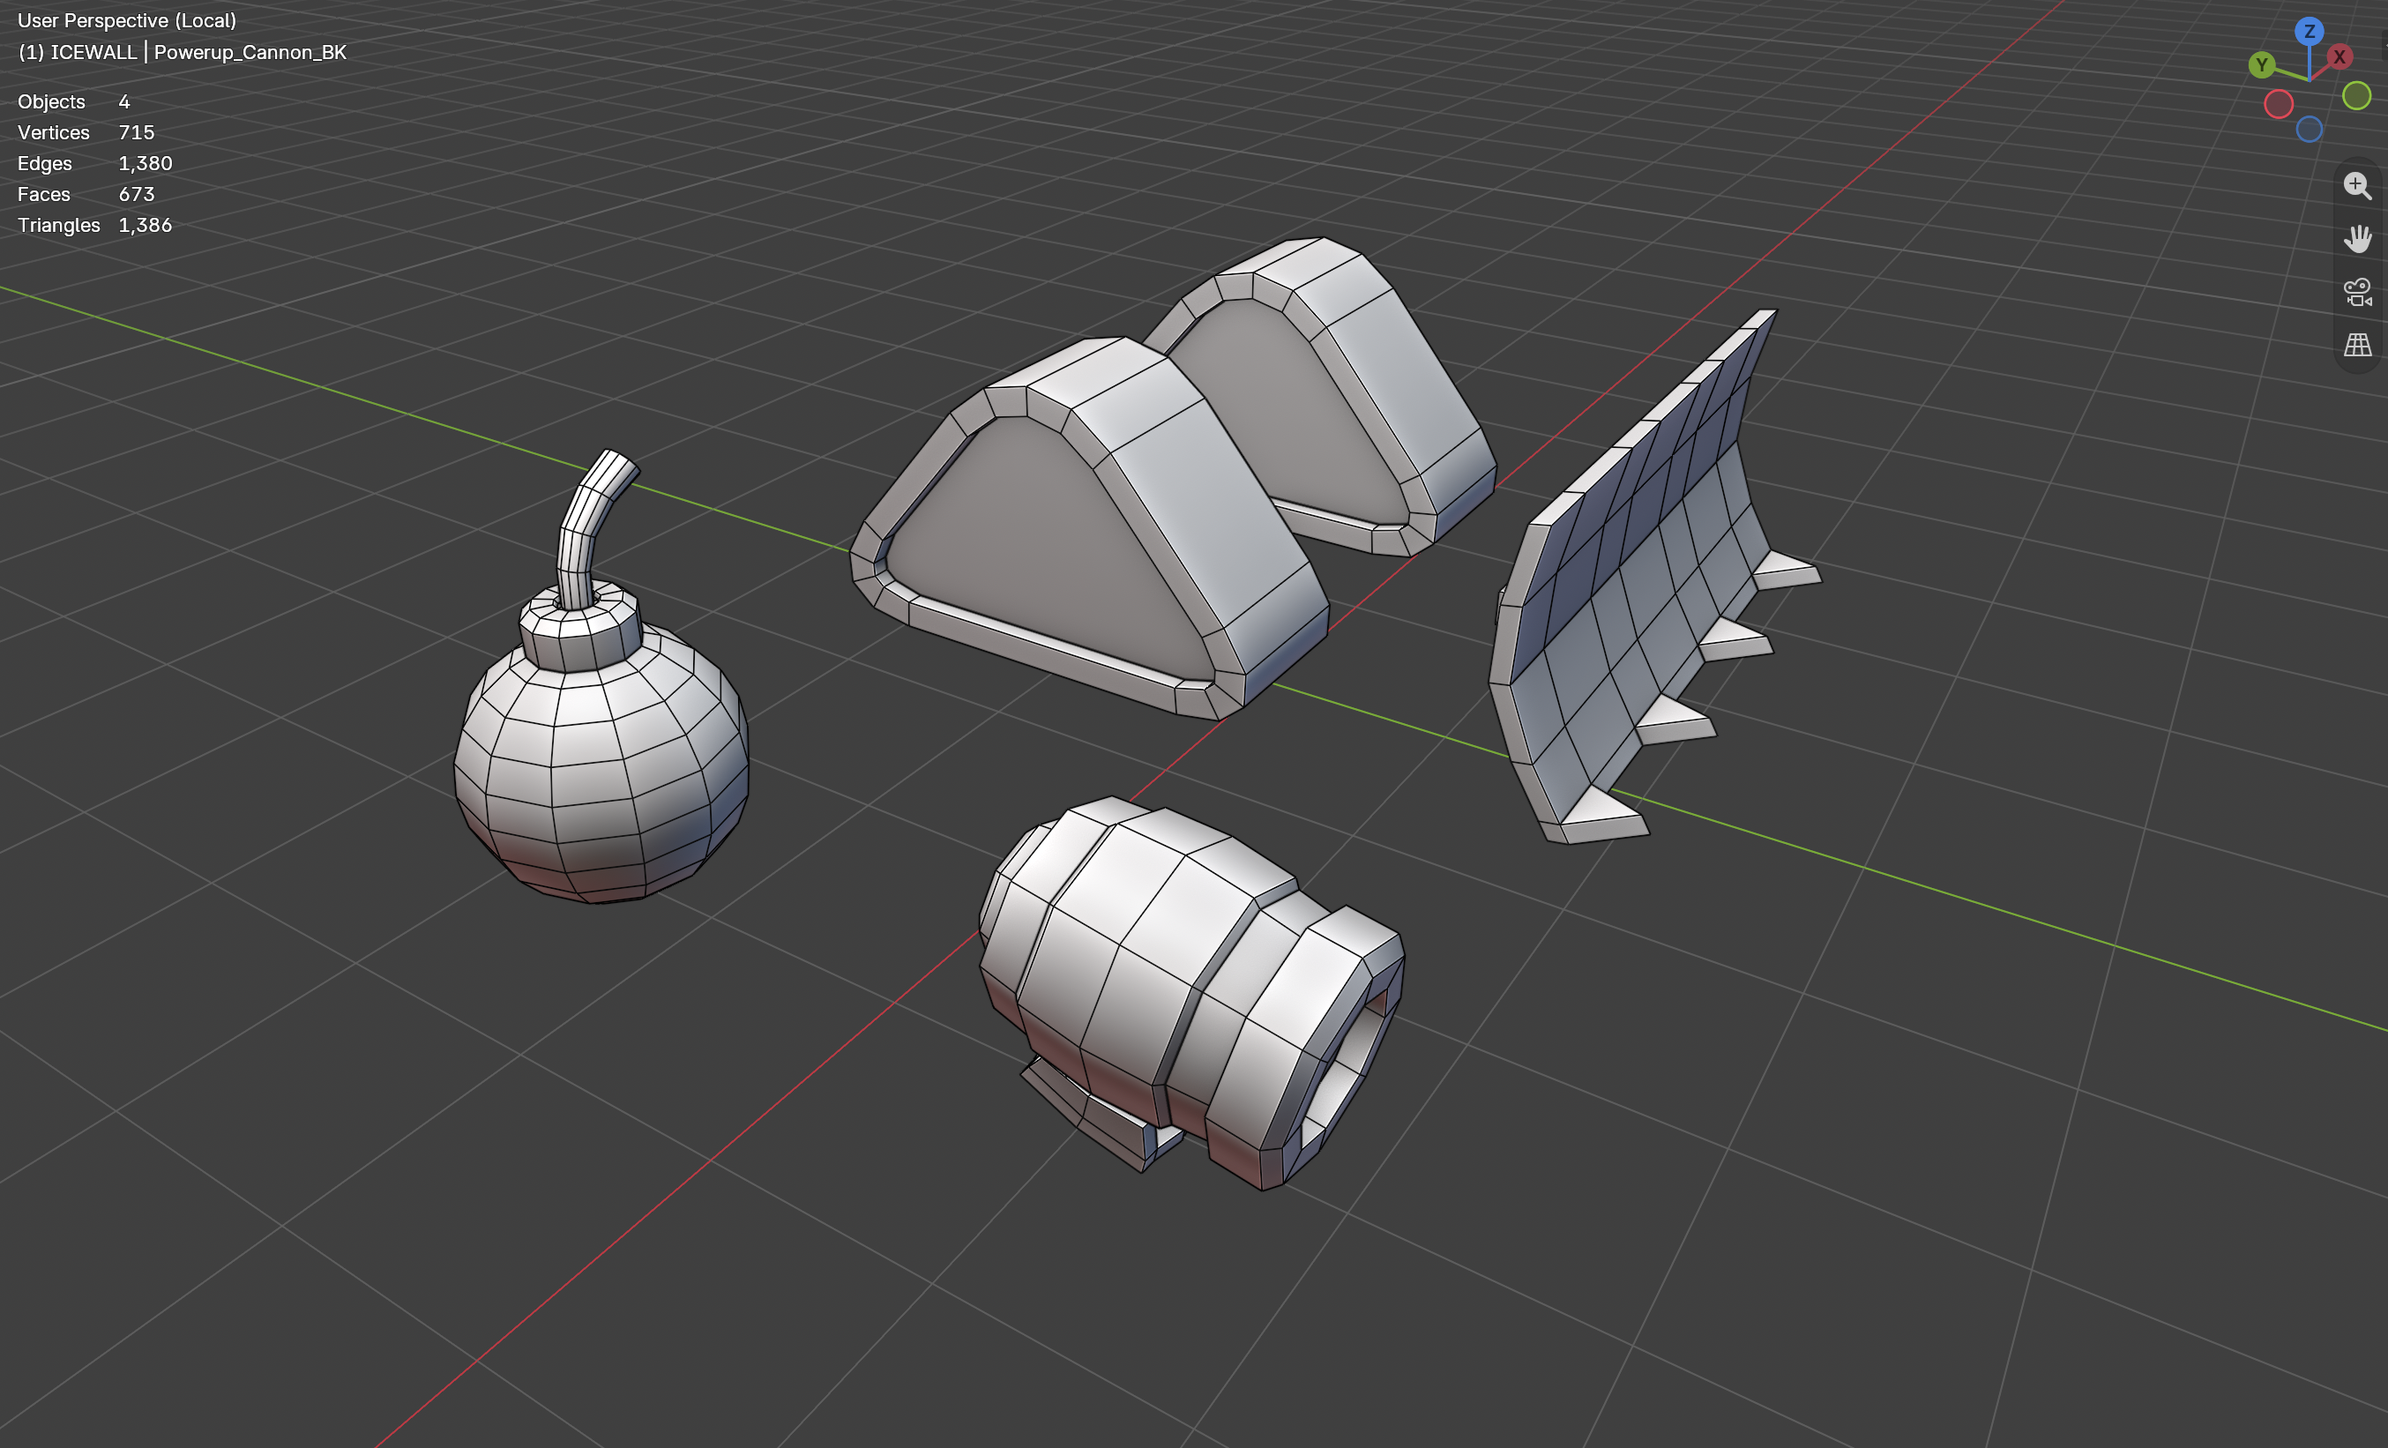Click the negative Y green circle on gizmo
This screenshot has width=2388, height=1448.
pos(2357,96)
